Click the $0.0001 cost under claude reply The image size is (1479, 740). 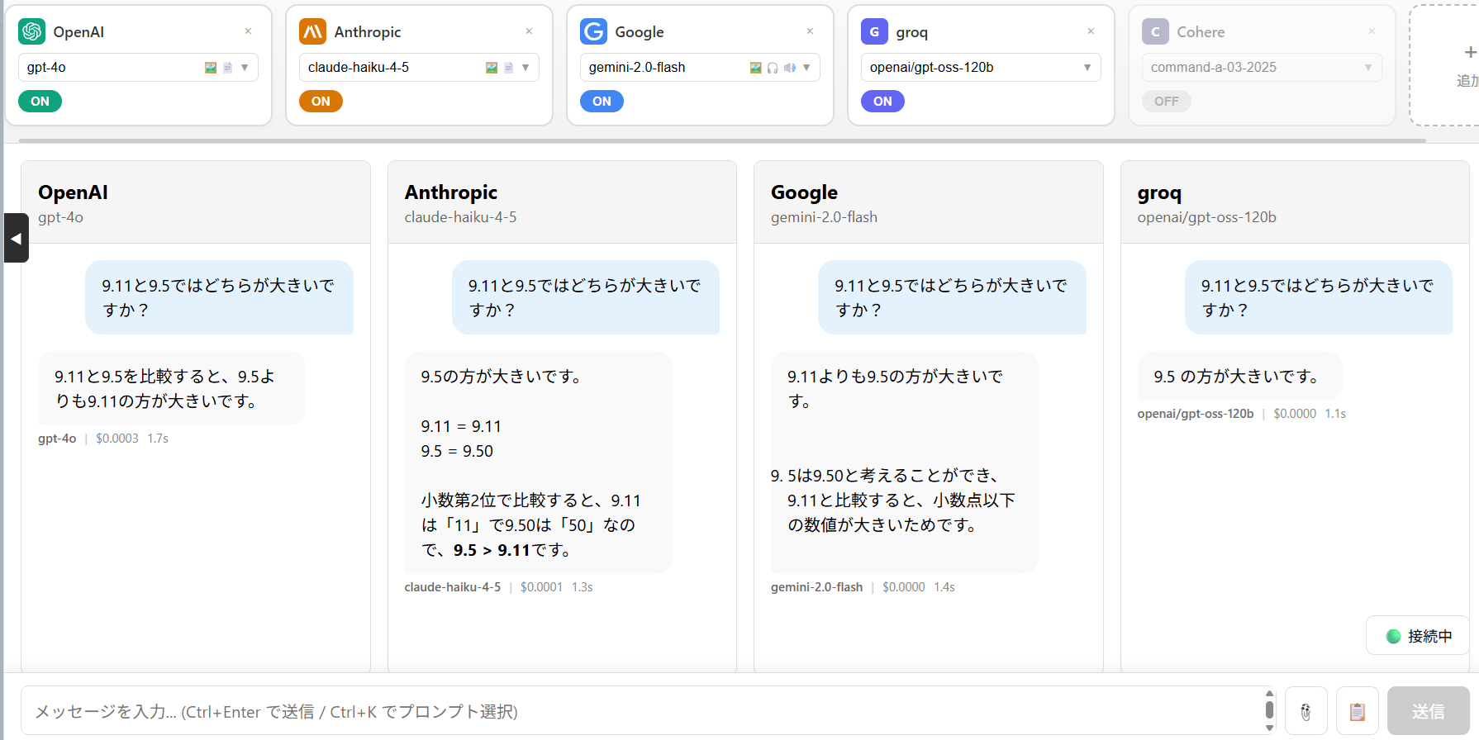pos(541,587)
